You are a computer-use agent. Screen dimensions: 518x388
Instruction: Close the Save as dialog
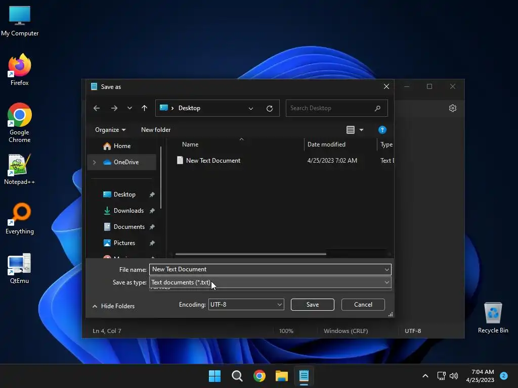tap(386, 86)
